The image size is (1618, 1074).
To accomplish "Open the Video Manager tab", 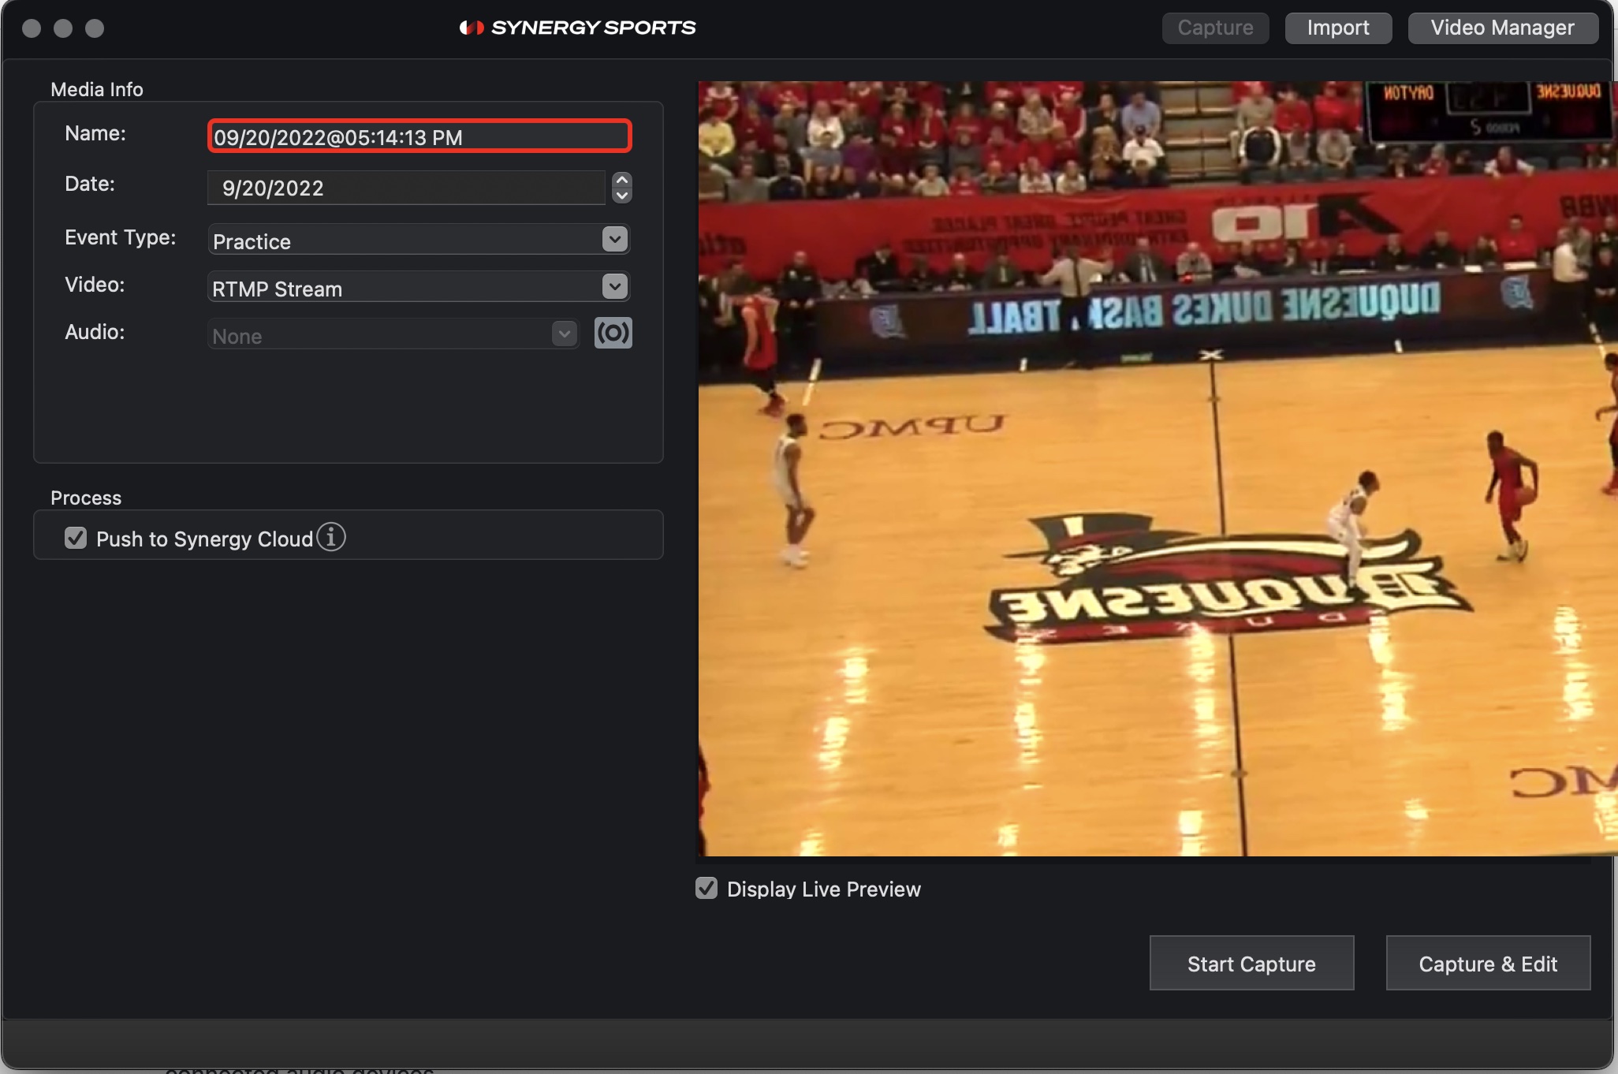I will (1503, 28).
